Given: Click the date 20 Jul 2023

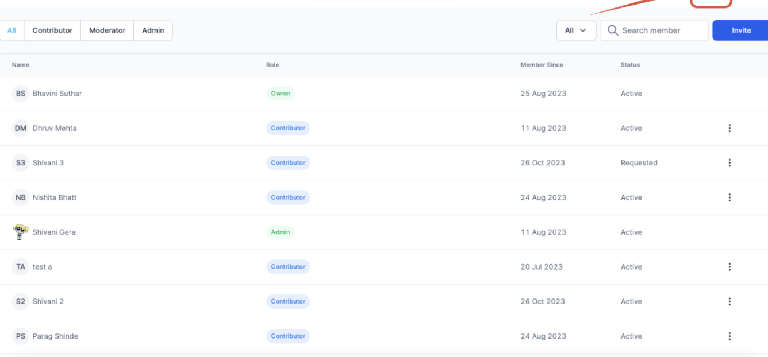Looking at the screenshot, I should pos(542,267).
